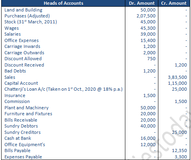This screenshot has width=191, height=160.
Task: Select the 'Cr. Amount' column header
Action: [174, 3]
